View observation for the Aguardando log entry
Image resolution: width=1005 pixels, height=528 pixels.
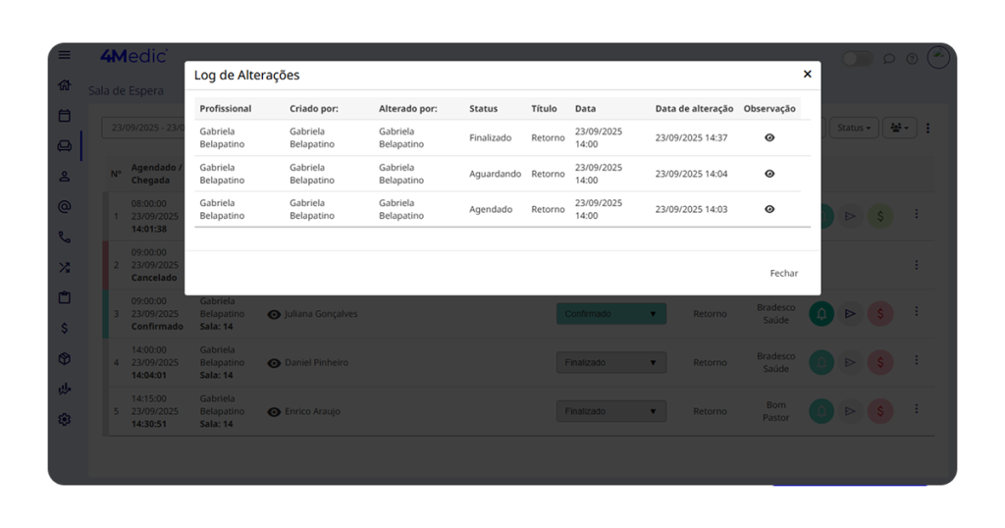(x=769, y=174)
